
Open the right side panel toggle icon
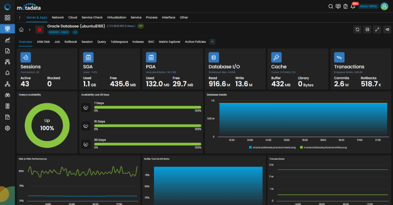pyautogui.click(x=386, y=30)
